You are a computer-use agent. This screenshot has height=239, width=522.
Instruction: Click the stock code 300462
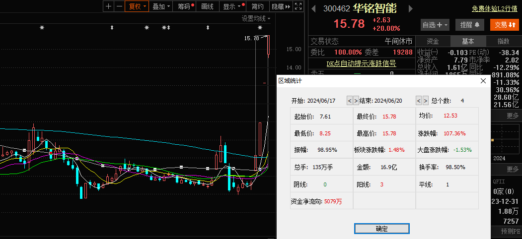click(337, 8)
